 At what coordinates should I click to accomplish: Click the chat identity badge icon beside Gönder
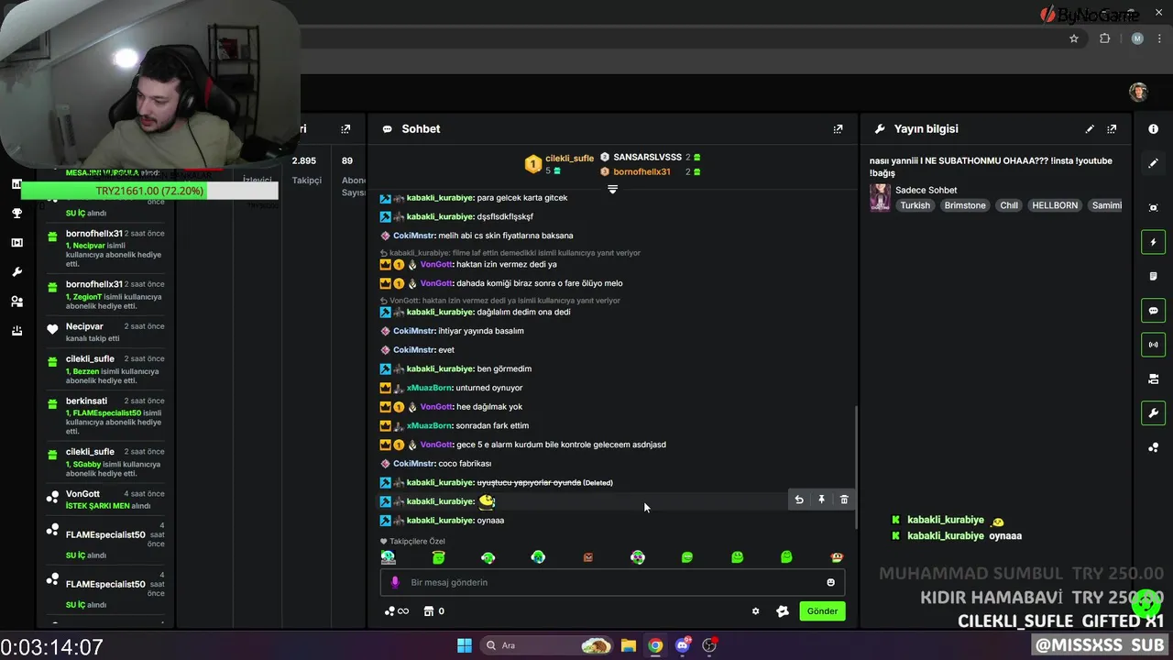782,611
